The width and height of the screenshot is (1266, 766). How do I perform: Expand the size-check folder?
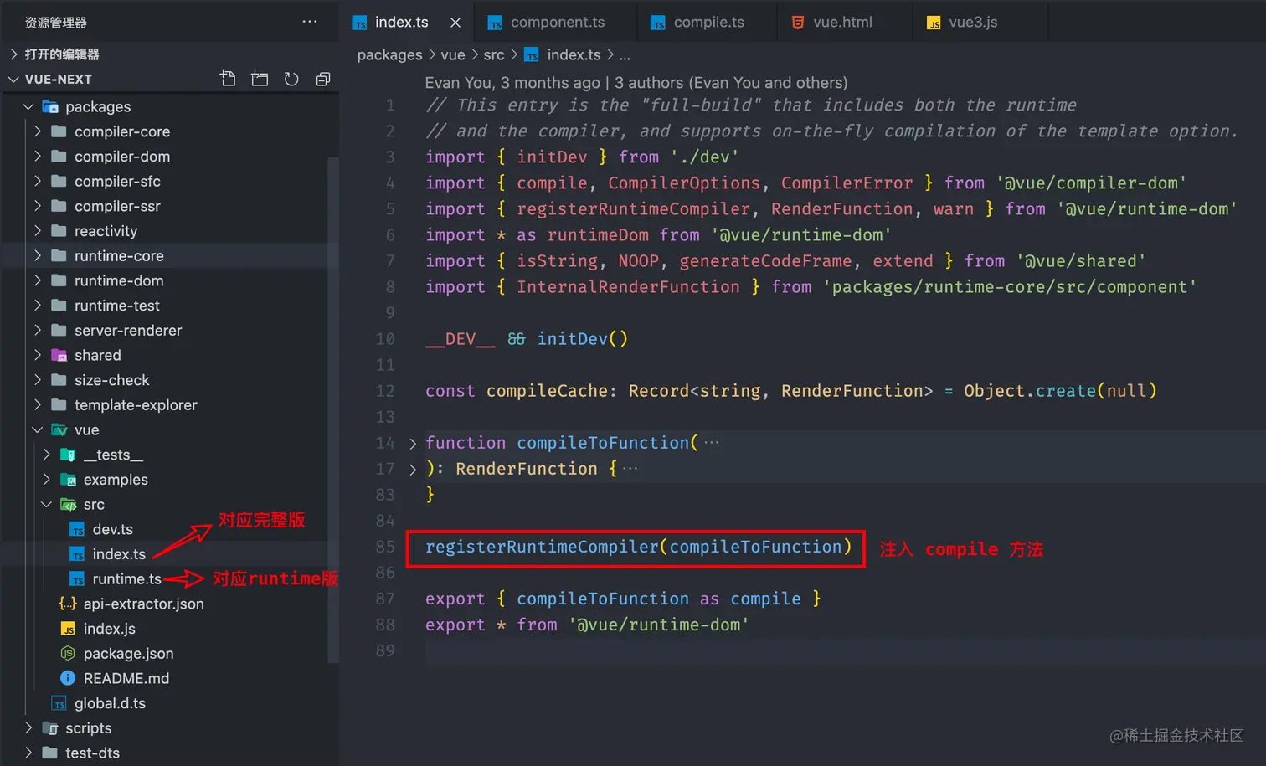[38, 380]
